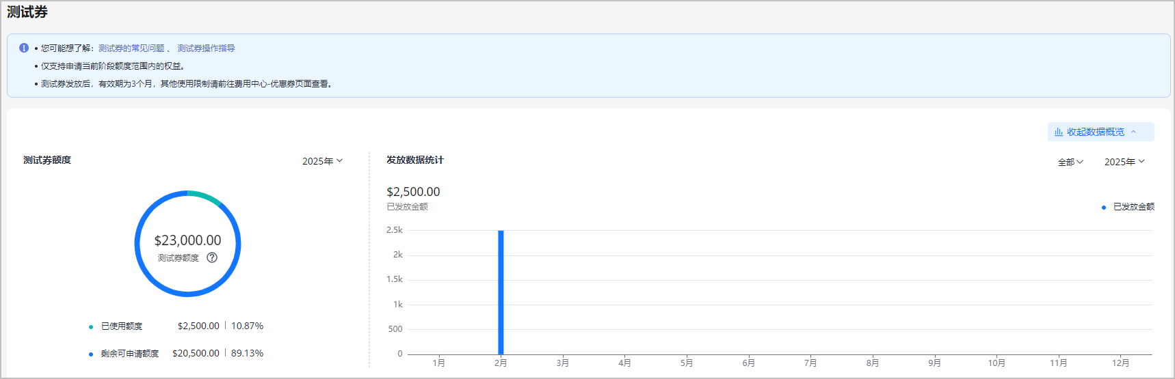Click the 发放数据统计 section heading
This screenshot has width=1175, height=379.
pyautogui.click(x=414, y=160)
